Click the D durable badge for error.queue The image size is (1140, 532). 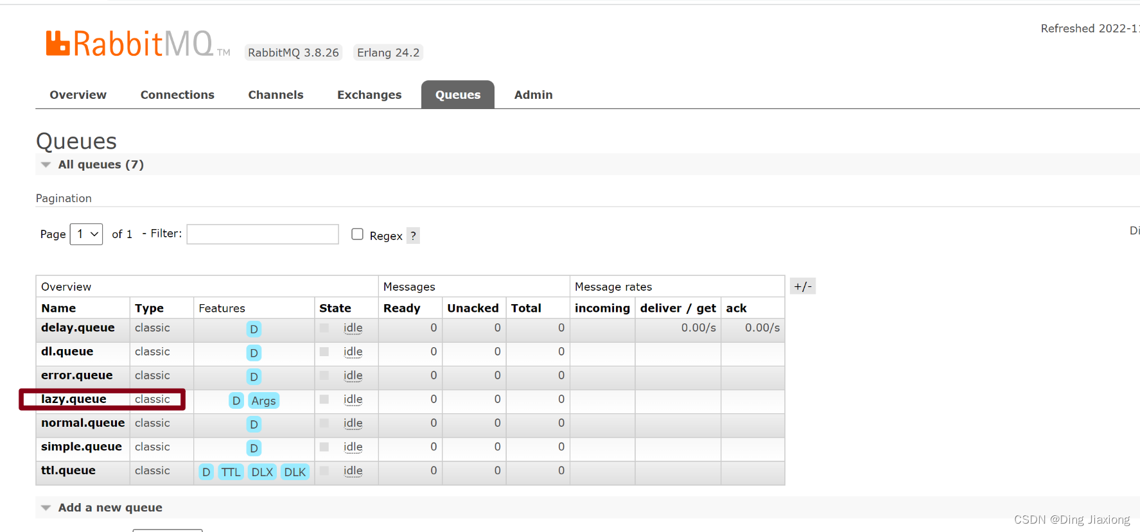[254, 377]
